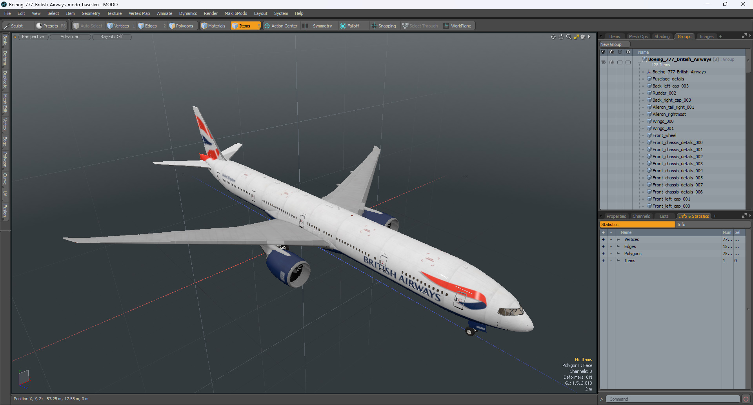Open Groups panel options arrow

click(750, 36)
